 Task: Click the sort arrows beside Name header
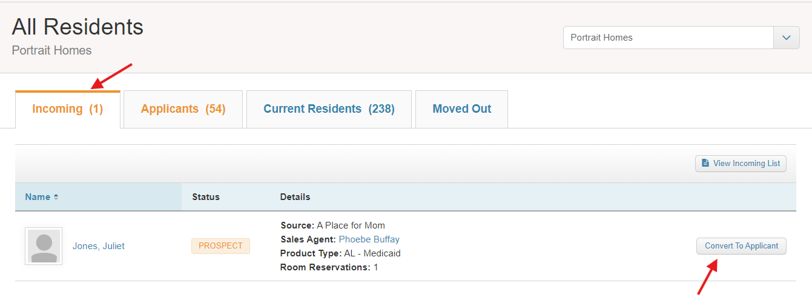(x=56, y=197)
